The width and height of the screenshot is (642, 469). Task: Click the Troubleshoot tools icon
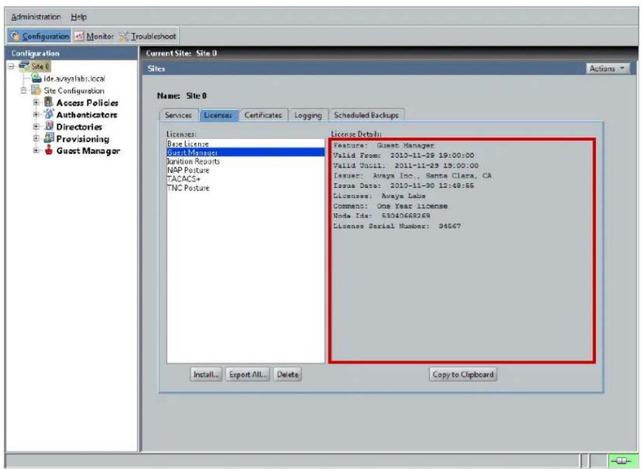coord(123,36)
